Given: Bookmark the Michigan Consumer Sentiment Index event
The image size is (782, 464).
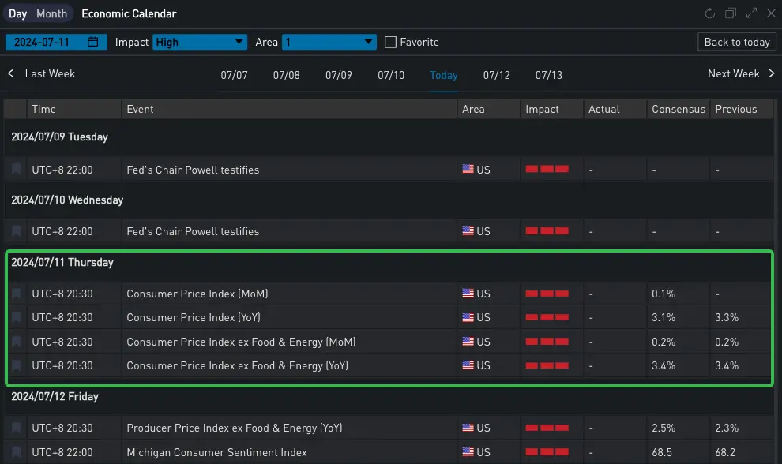Looking at the screenshot, I should 16,452.
